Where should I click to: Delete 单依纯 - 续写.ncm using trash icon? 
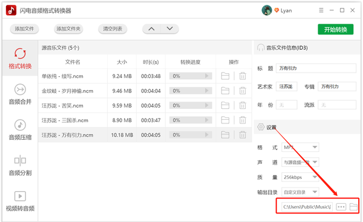point(243,76)
